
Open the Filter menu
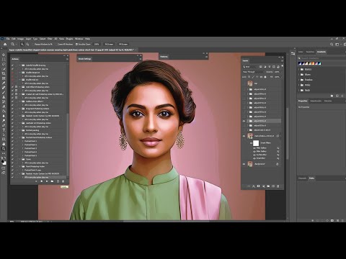point(50,39)
